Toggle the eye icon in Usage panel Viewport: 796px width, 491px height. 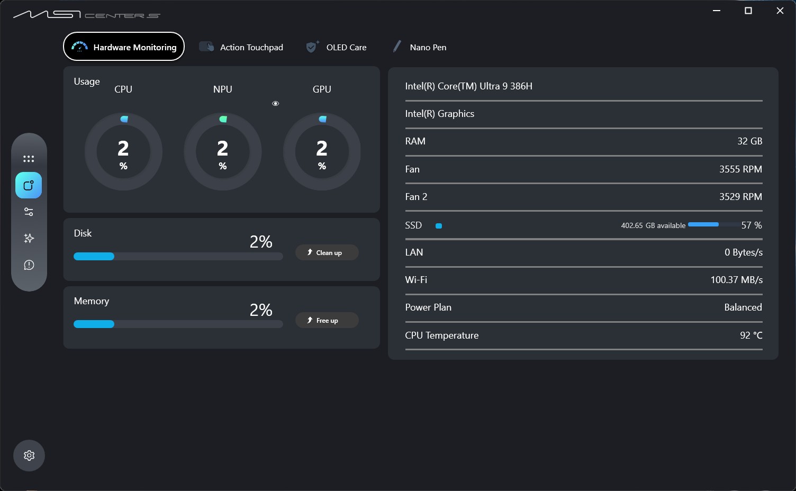click(x=275, y=104)
